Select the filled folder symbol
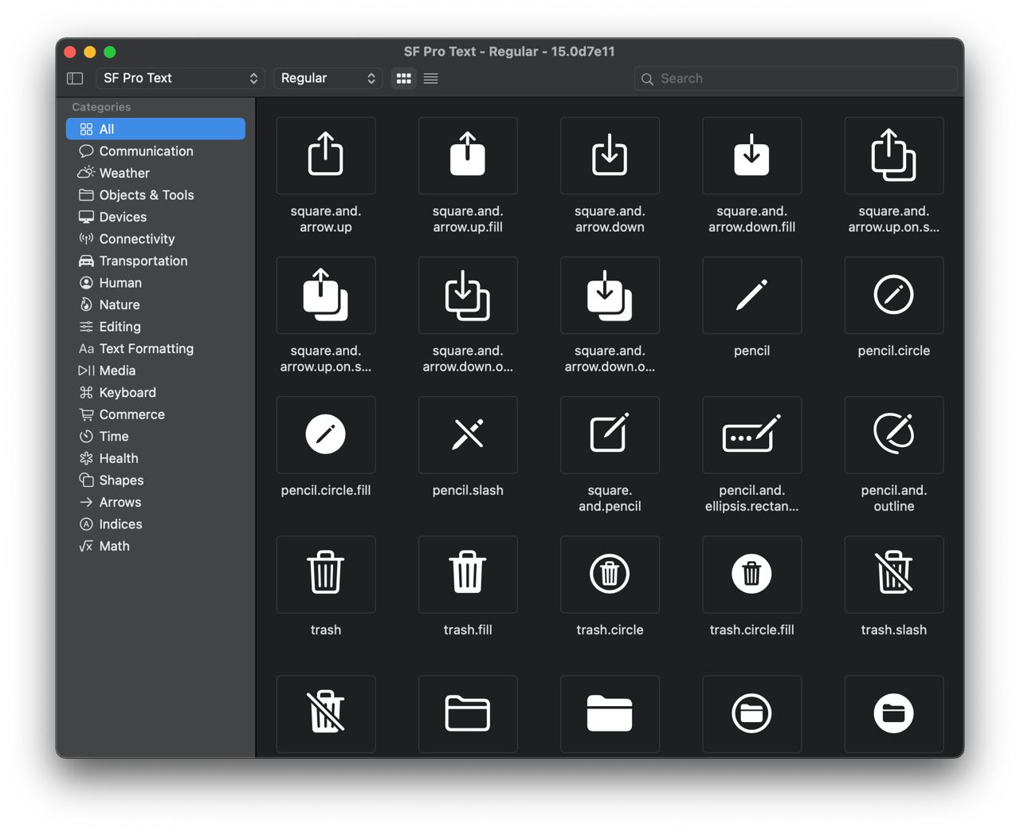The image size is (1020, 832). pos(610,713)
